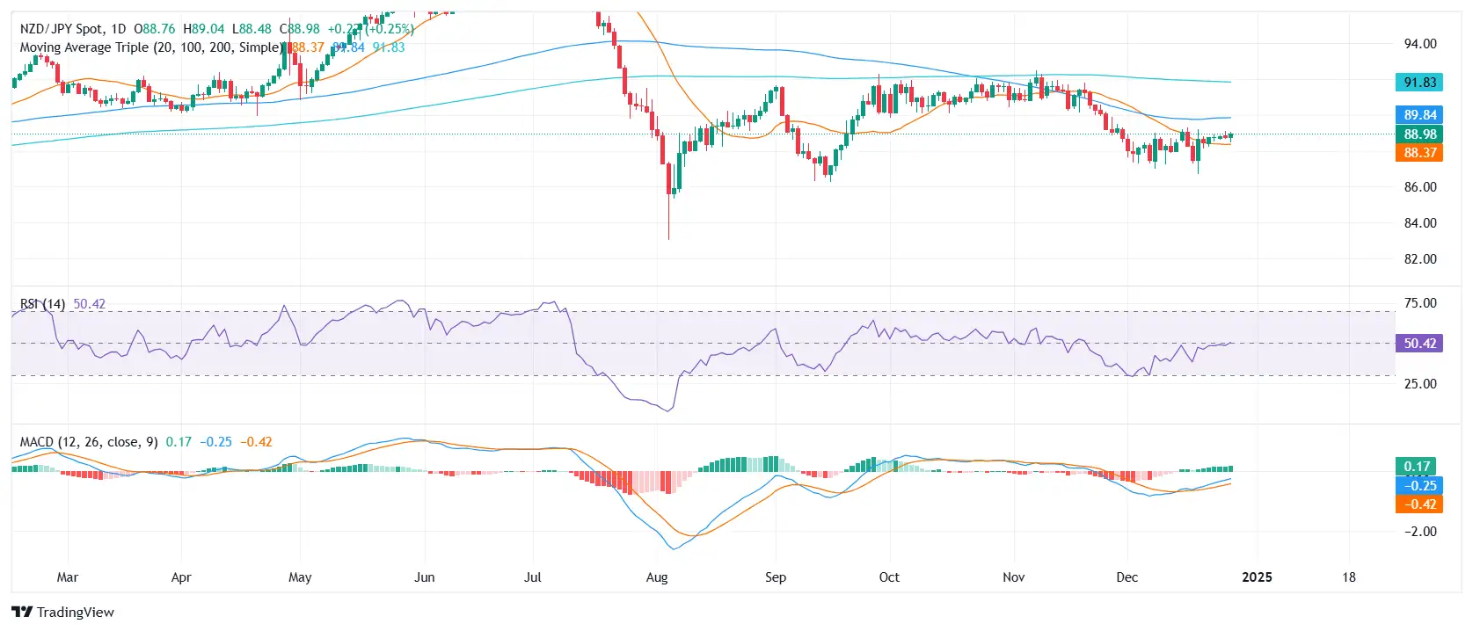The image size is (1473, 631).
Task: Click the teal 91.83 moving average price tag
Action: point(1419,83)
